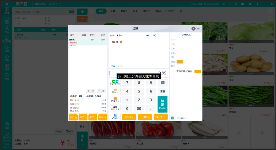Click the backspace key on the keypad
276x150 pixels.
(x=163, y=83)
